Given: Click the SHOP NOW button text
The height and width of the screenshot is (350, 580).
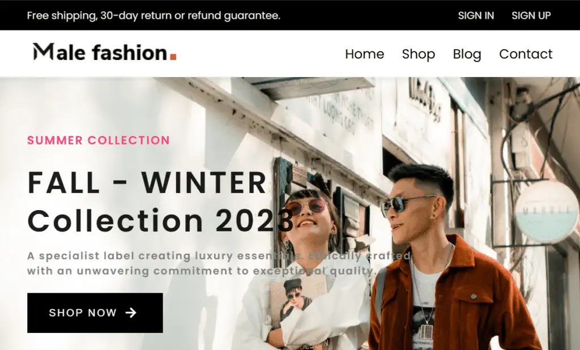Looking at the screenshot, I should tap(83, 313).
